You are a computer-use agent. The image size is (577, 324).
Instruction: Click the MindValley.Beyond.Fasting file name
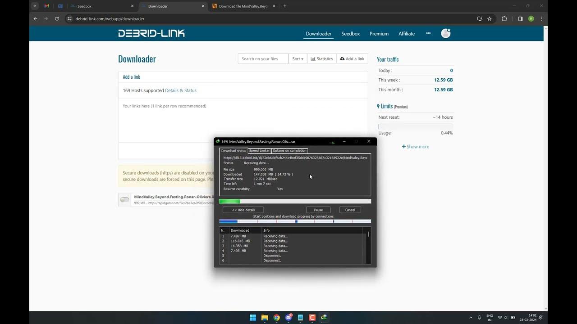click(174, 197)
